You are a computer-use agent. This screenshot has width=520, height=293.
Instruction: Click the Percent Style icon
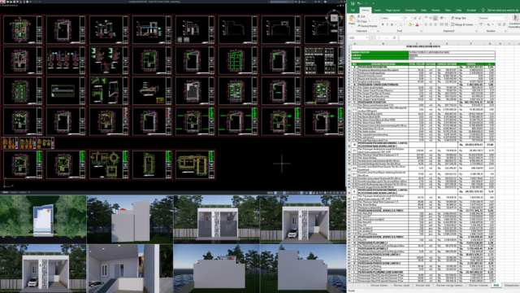coord(488,24)
